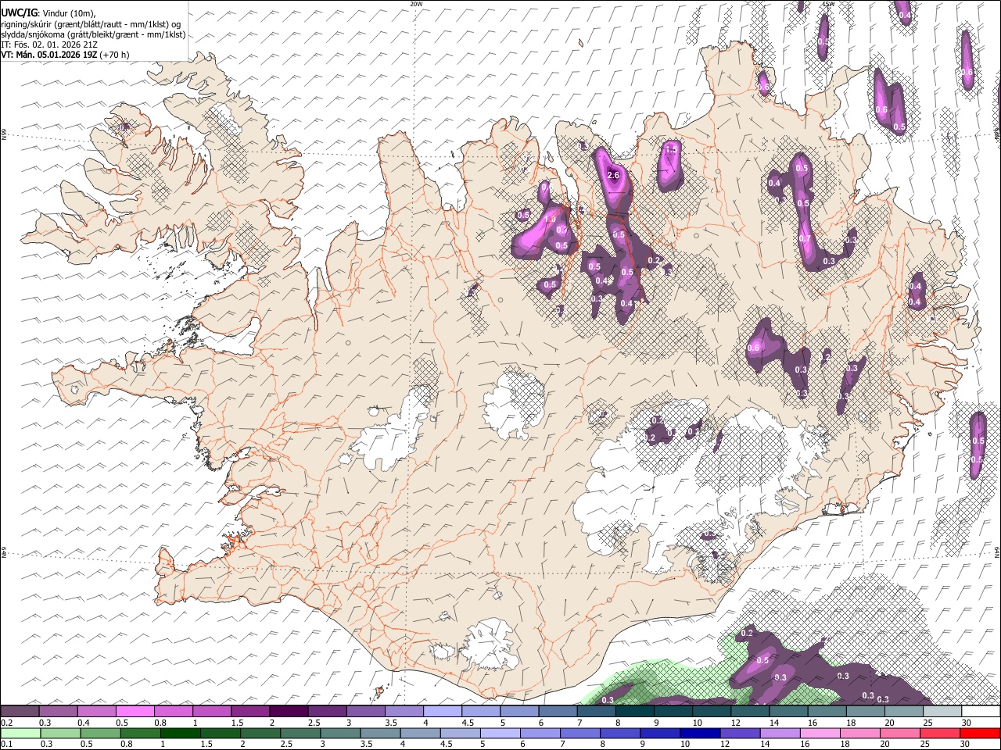Click the UWC/IG title text
Image resolution: width=1001 pixels, height=750 pixels.
(19, 13)
